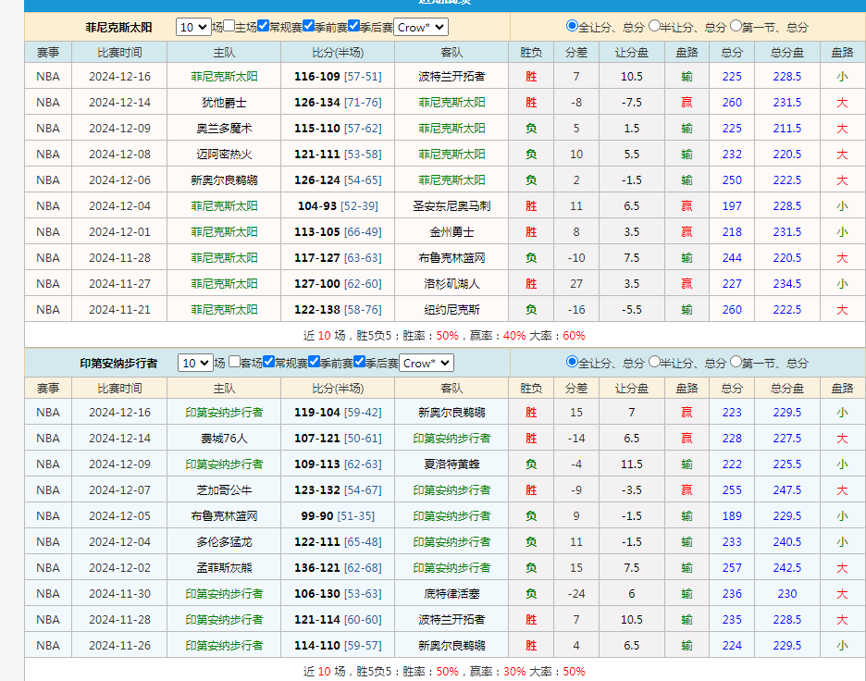Screen dimensions: 866x681
Task: Click the 洛杉矶湖人 team link
Action: click(x=452, y=283)
